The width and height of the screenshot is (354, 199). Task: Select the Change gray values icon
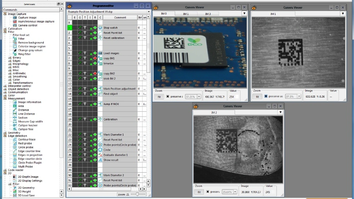tap(15, 50)
